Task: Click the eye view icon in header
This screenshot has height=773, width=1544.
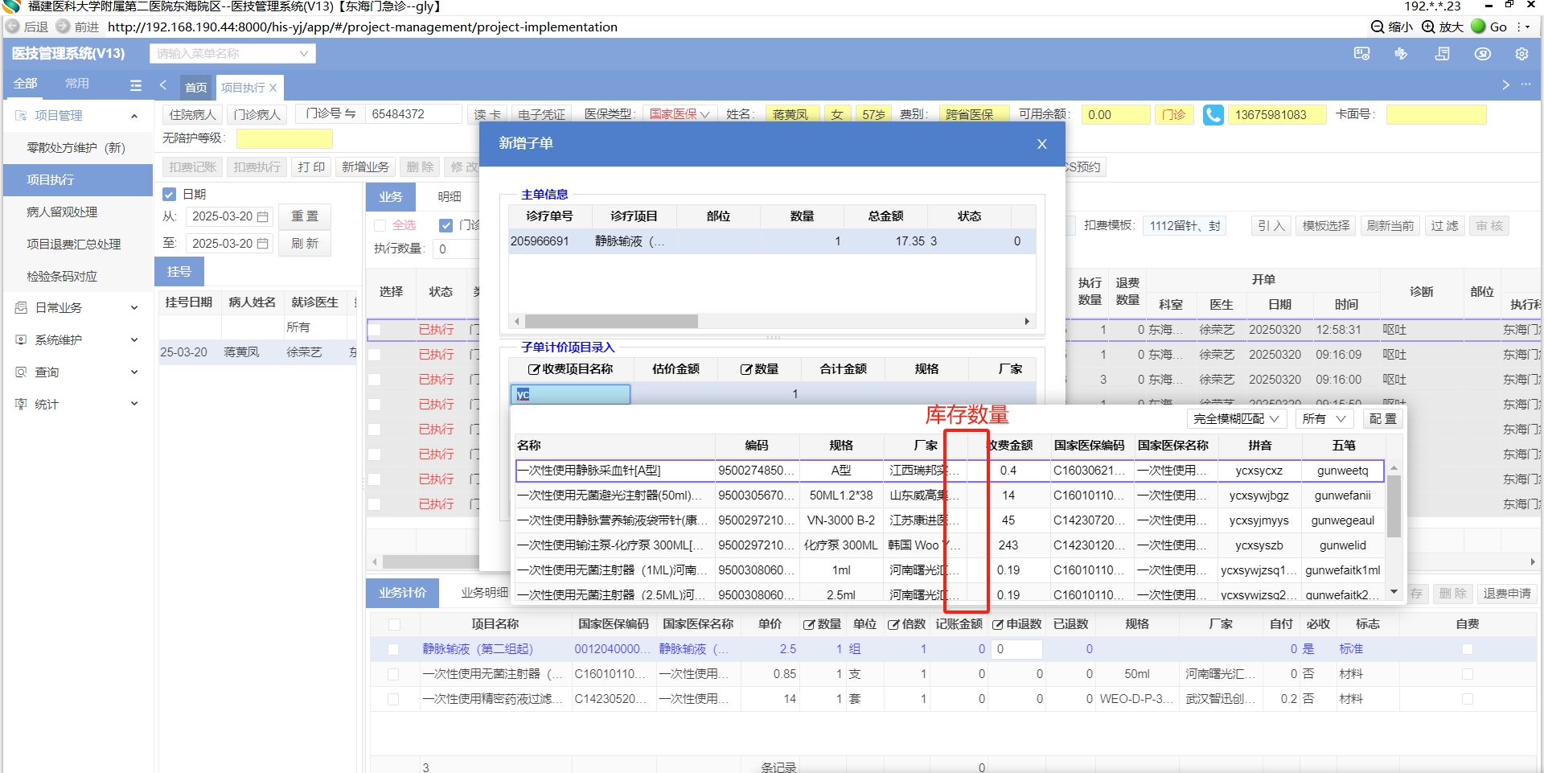Action: [1482, 54]
